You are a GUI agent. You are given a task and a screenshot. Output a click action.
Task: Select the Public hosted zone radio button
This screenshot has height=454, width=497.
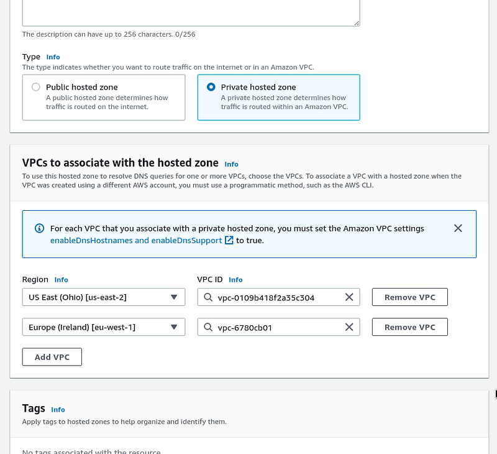36,87
